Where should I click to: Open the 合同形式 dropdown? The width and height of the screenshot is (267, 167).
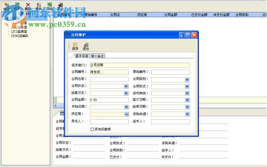[x=187, y=86]
